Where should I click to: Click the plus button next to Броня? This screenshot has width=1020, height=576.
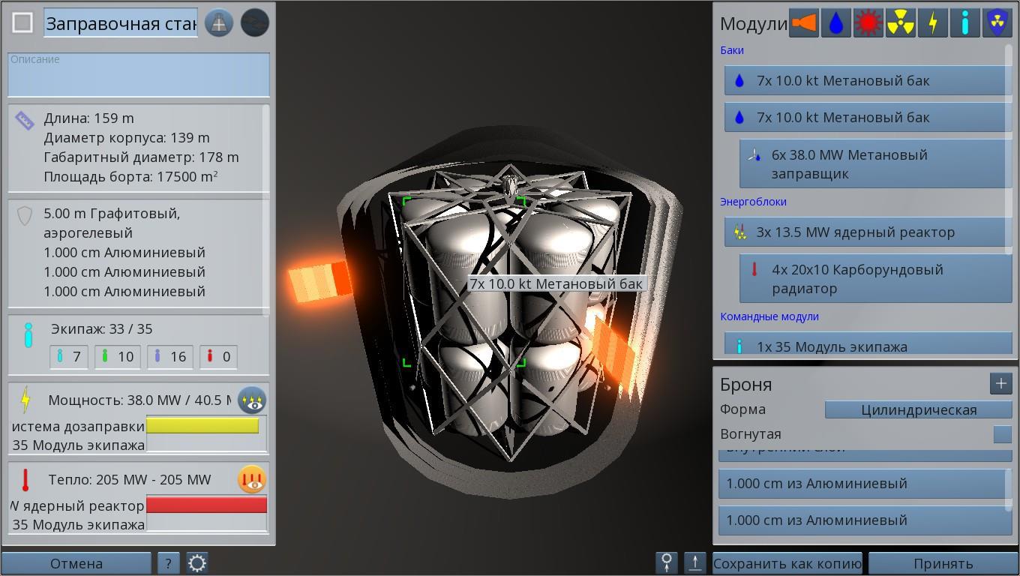pos(1000,384)
